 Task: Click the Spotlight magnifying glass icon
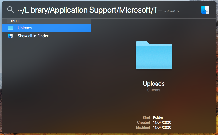tap(10, 10)
